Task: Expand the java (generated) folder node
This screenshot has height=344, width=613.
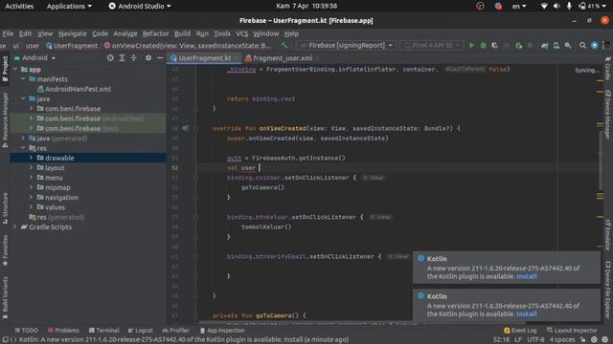Action: click(x=23, y=139)
